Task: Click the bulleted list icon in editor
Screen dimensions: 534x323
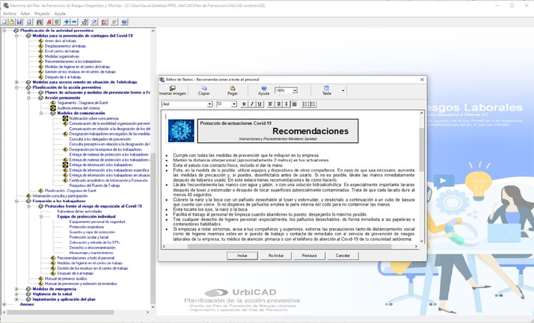Action: (x=312, y=104)
